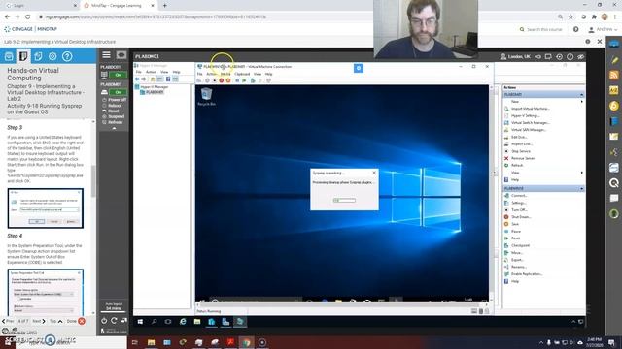This screenshot has height=349, width=622.
Task: Click reload icon below Auto logout timer
Action: [x=114, y=321]
